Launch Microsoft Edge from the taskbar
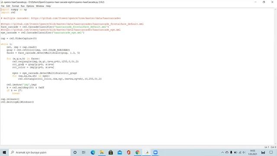 pos(93,152)
